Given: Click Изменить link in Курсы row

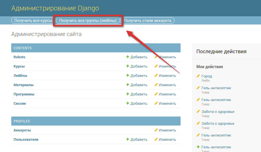Looking at the screenshot, I should click(x=167, y=66).
